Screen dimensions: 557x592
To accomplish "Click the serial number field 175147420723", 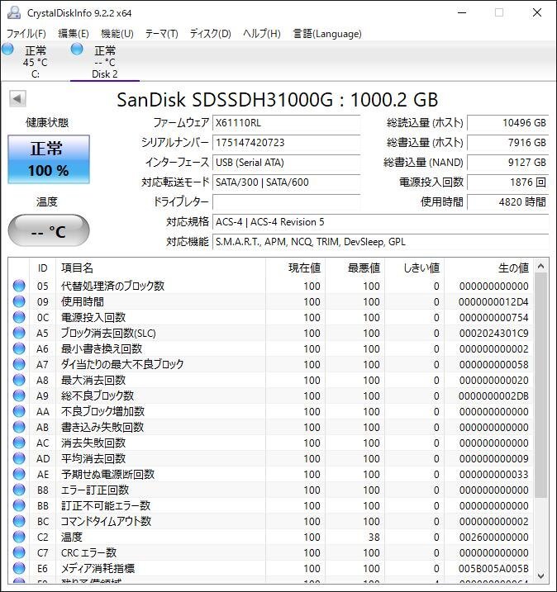I will coord(286,143).
